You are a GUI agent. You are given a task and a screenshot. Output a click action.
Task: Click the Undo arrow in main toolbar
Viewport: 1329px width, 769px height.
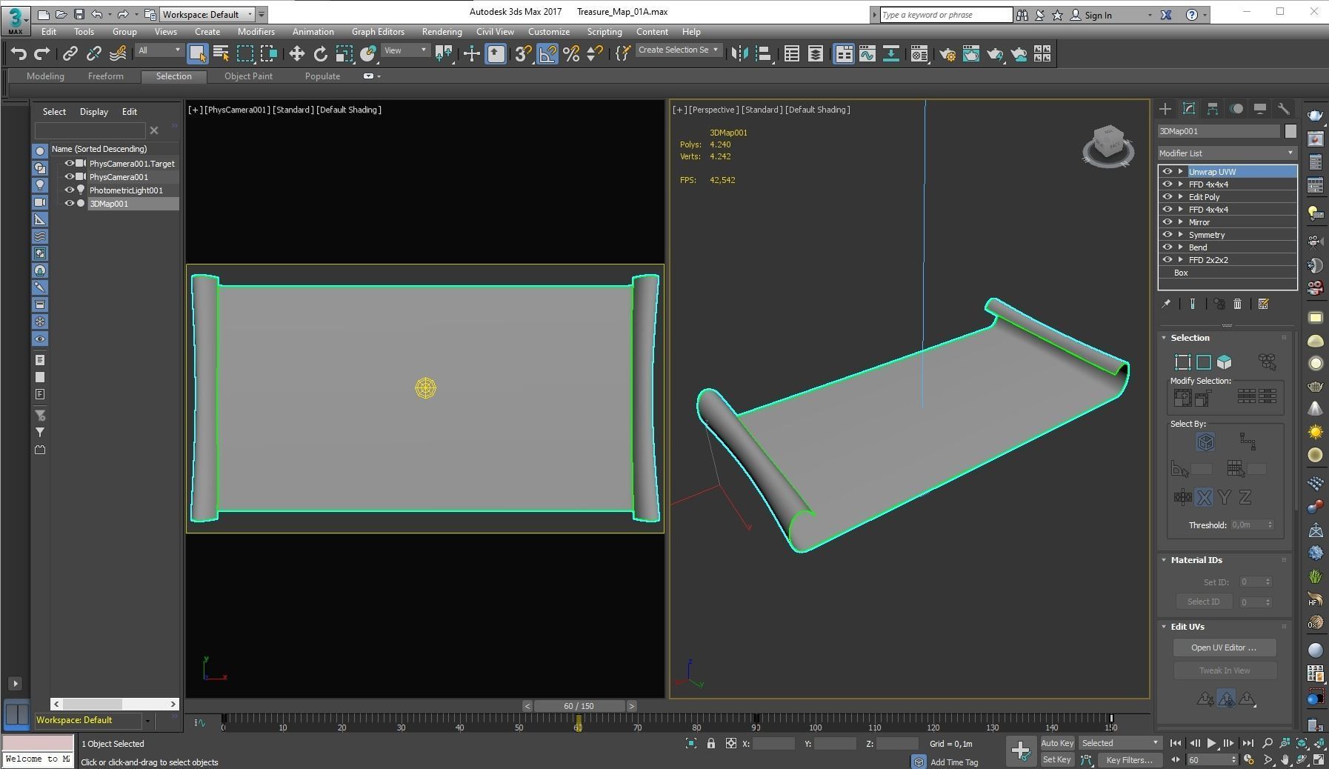pyautogui.click(x=19, y=53)
